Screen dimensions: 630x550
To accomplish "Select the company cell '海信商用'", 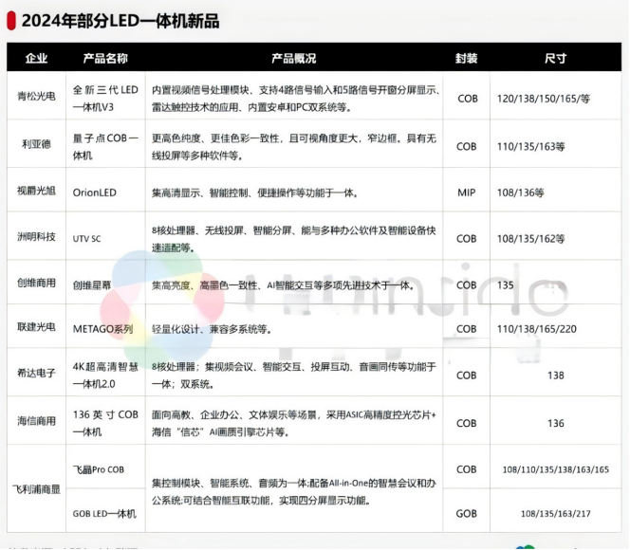I will [36, 421].
